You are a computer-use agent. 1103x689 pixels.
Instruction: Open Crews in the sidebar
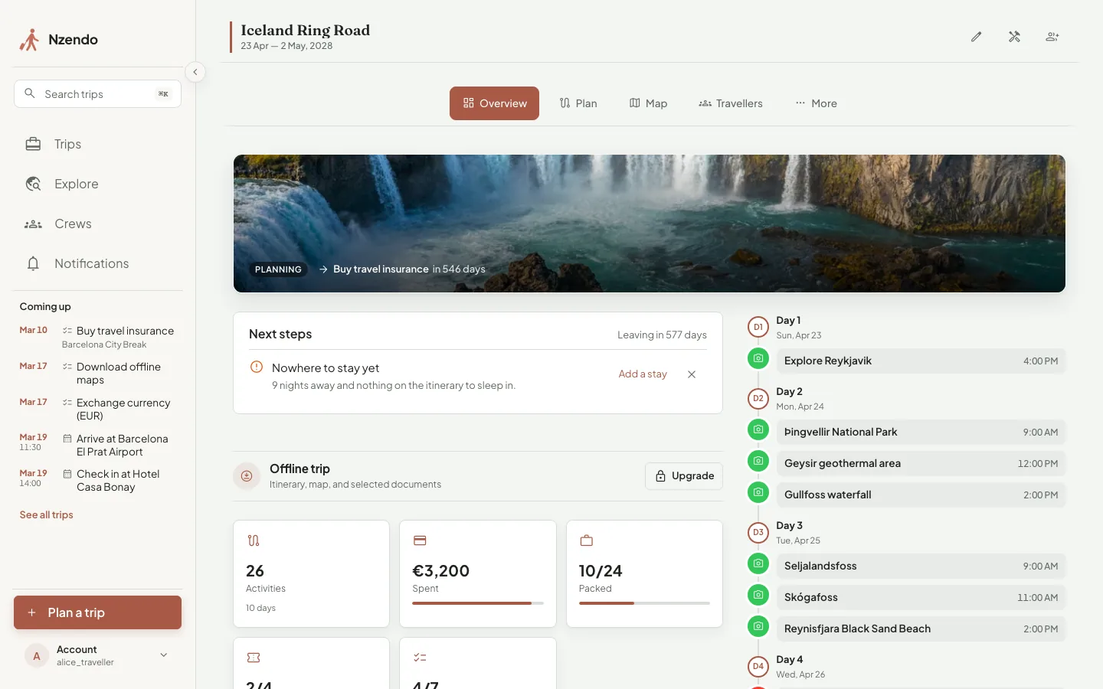(x=97, y=224)
